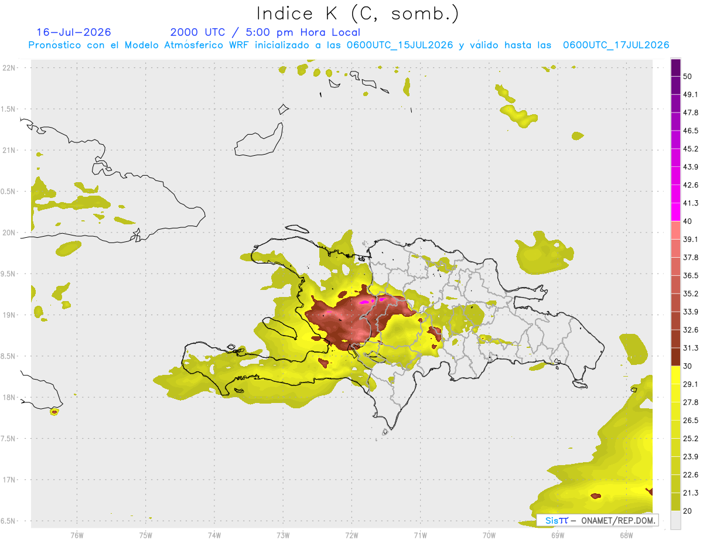
Task: Click the valid-until time '0600UTC_17JUL2026'
Action: pos(616,45)
